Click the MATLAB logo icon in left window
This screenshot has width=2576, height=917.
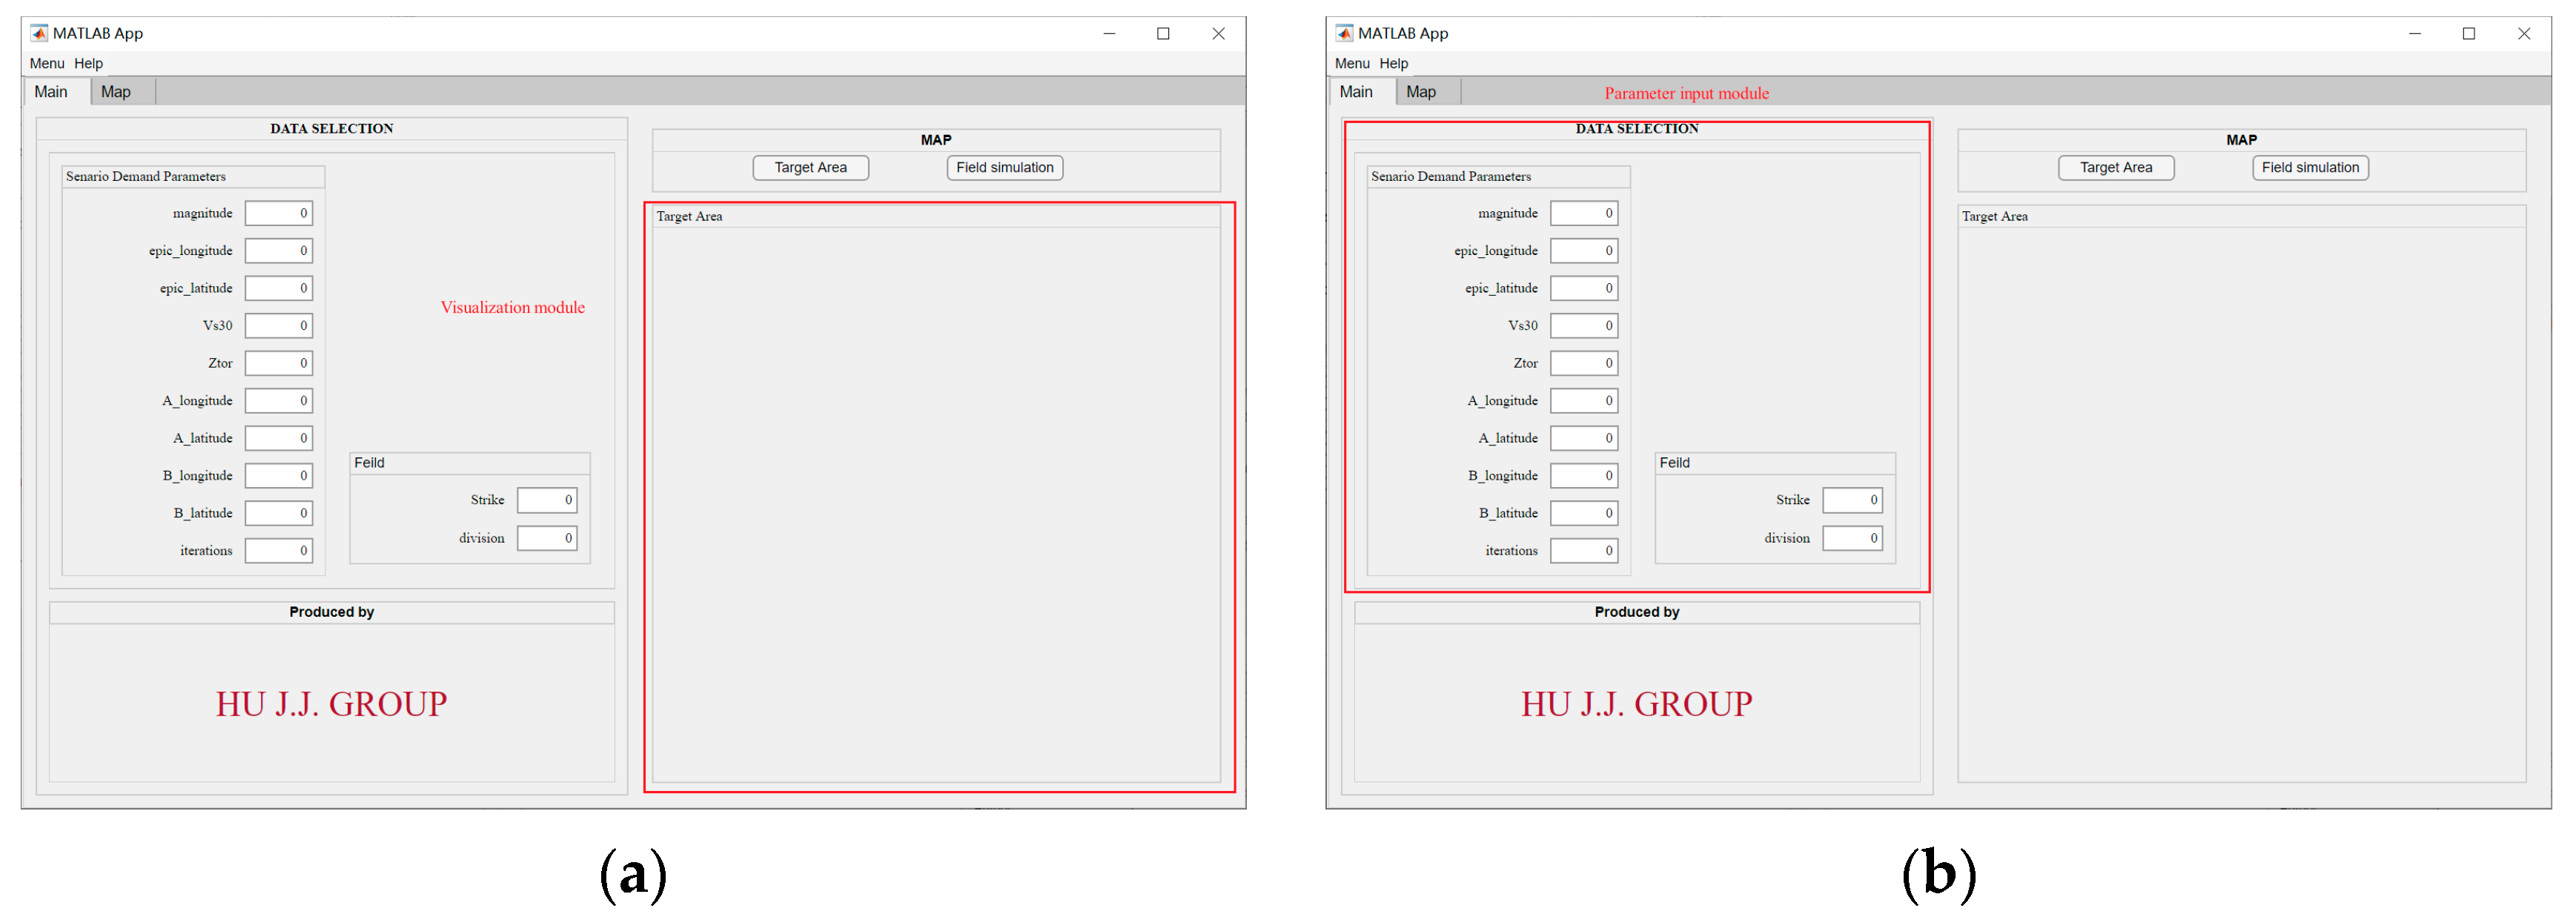tap(39, 33)
